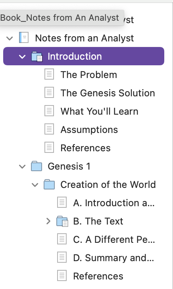Click the document icon next to The Problem
This screenshot has width=173, height=289.
pos(49,74)
